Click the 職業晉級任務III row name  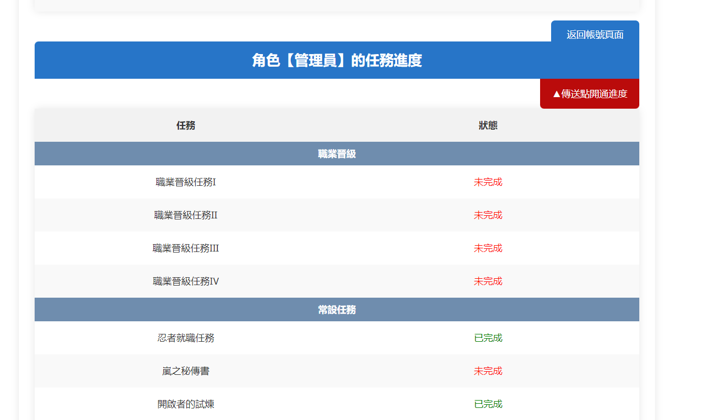click(186, 248)
